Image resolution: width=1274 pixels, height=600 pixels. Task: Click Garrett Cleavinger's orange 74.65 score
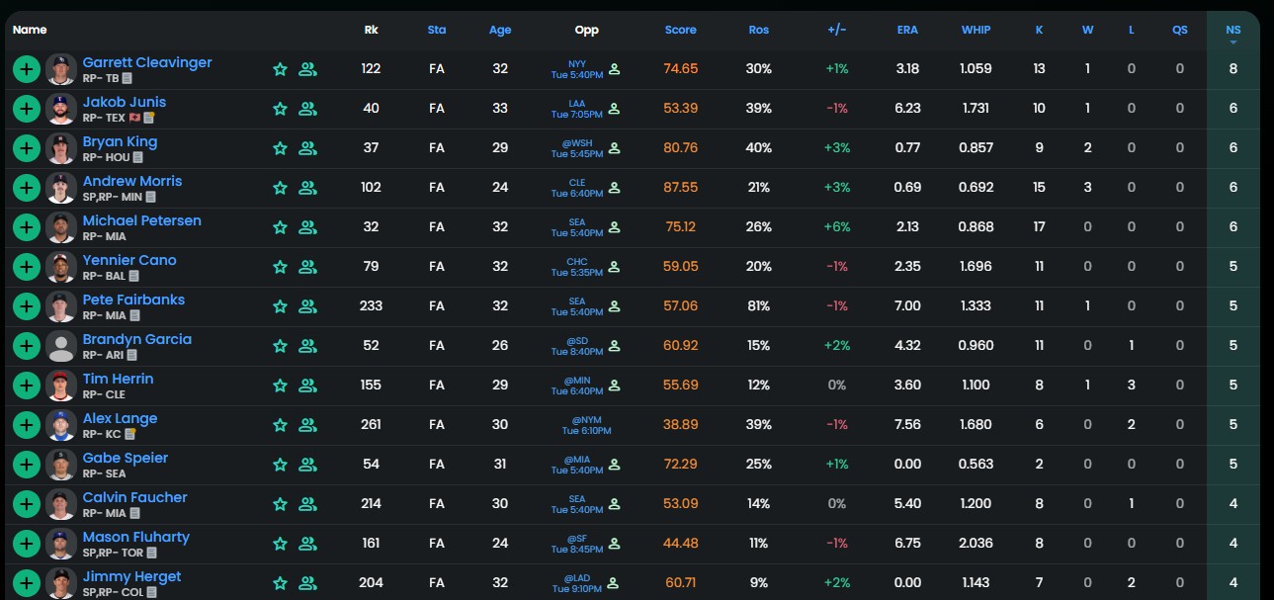(x=680, y=69)
